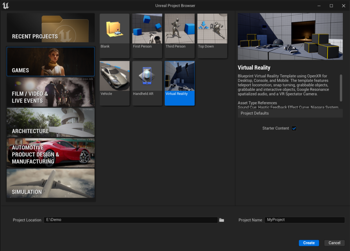Select the Vehicle template

pyautogui.click(x=114, y=83)
